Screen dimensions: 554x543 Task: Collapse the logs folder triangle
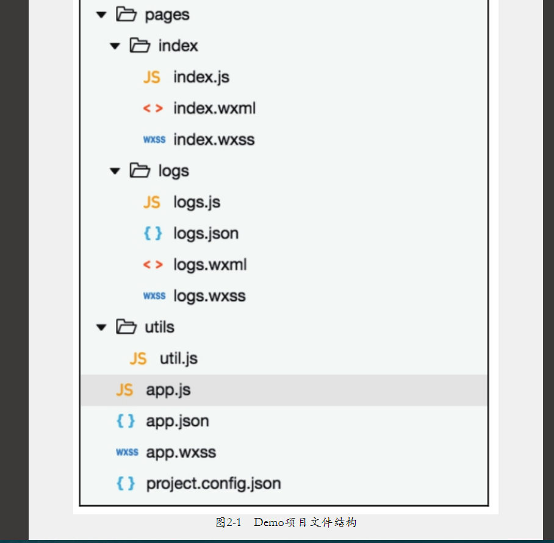(115, 171)
